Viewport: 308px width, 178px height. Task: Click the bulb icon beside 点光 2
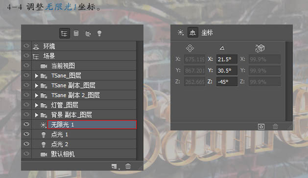[44, 144]
